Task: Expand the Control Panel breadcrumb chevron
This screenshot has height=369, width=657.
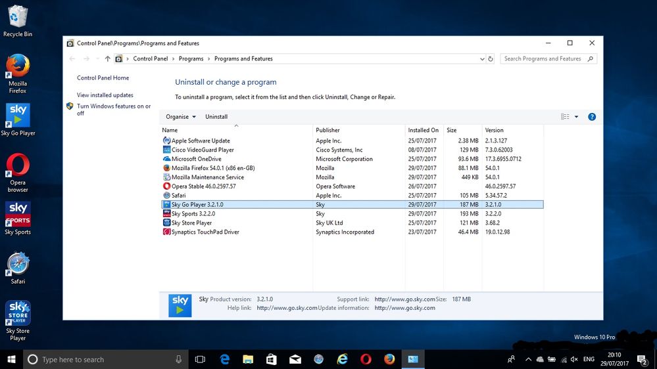Action: 173,59
